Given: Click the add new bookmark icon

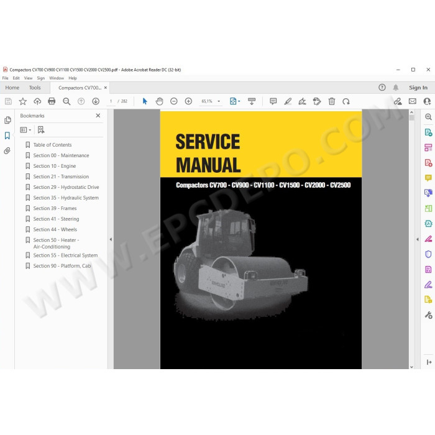Looking at the screenshot, I should tap(41, 129).
